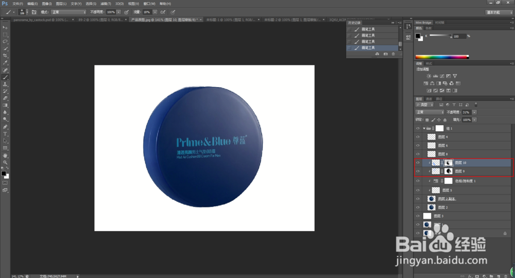Select the last 画笔工具 history state
Viewport: 515px width, 278px height.
click(x=372, y=47)
